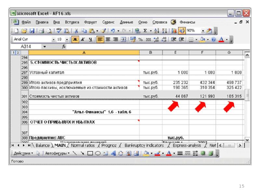
Task: Open the font name dropdown Arial Cyr
Action: click(x=54, y=39)
